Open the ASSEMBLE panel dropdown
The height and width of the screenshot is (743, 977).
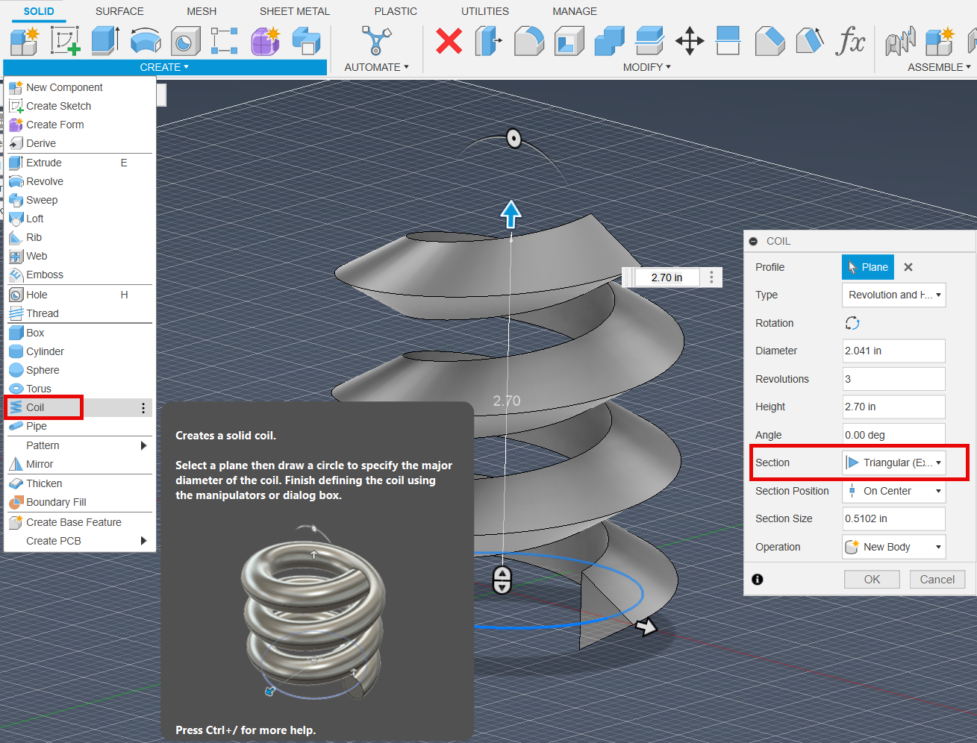939,67
